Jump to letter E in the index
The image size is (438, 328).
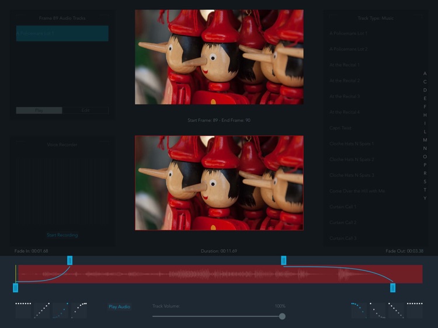425,98
